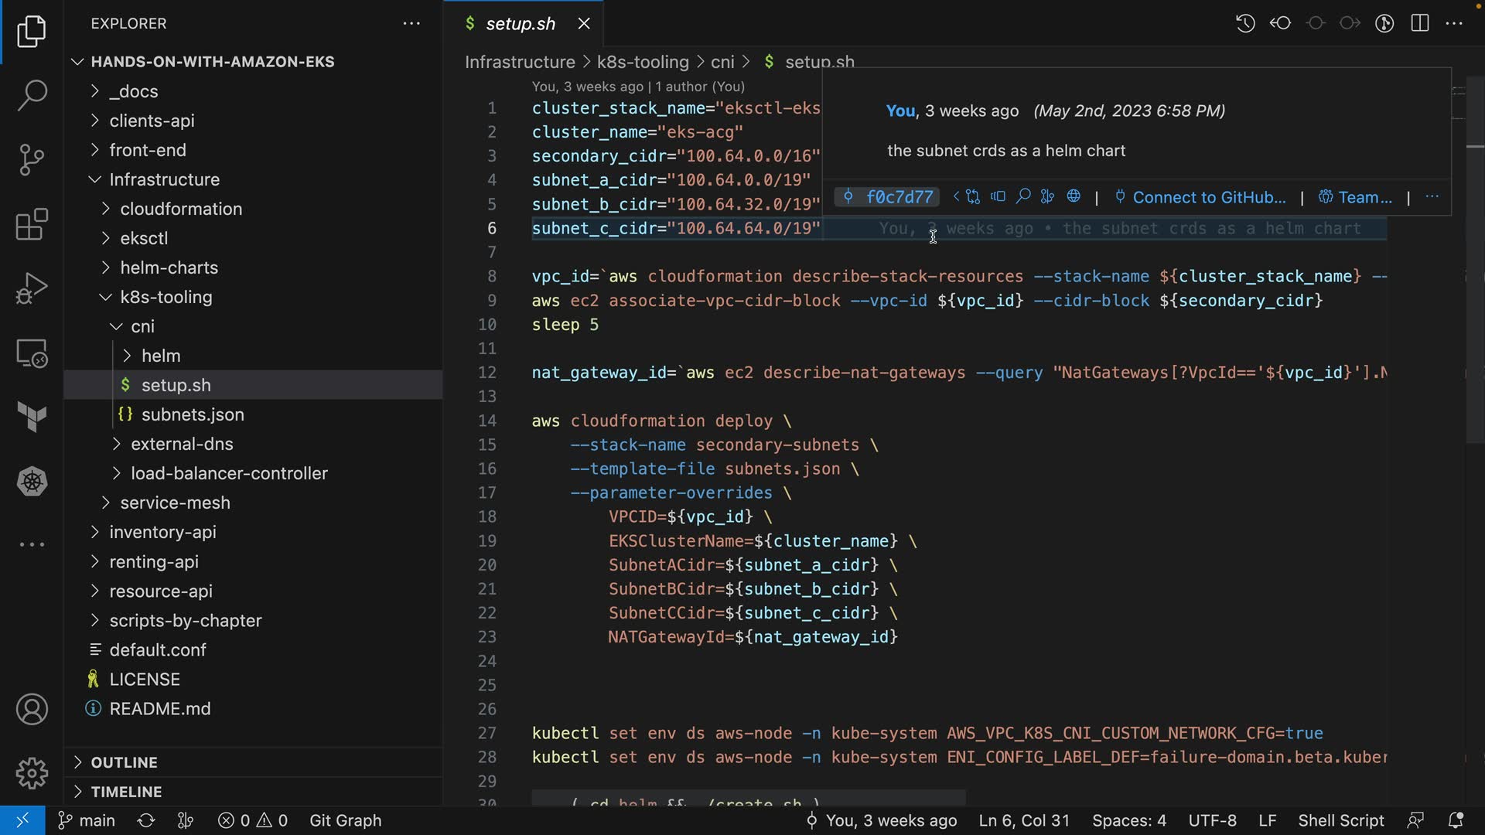
Task: Open the Remote Explorer view
Action: pos(32,354)
